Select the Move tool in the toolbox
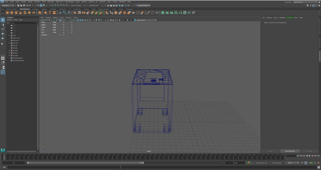The width and height of the screenshot is (321, 170). coord(3,33)
